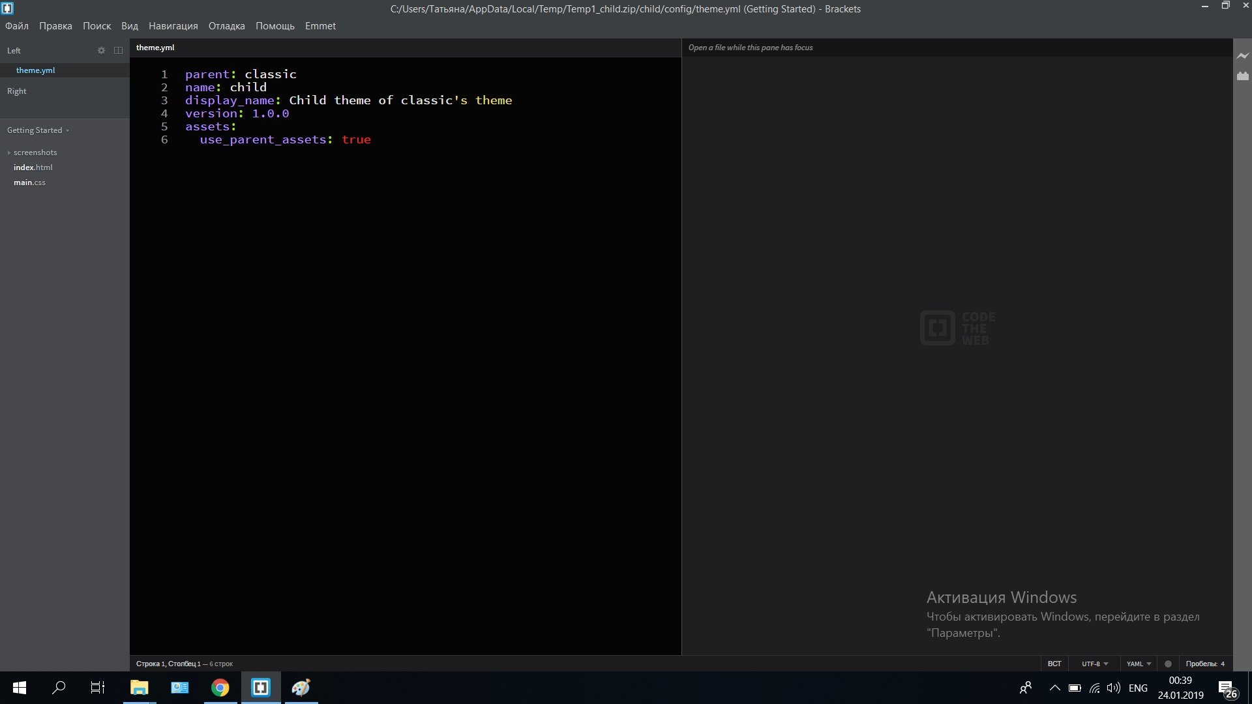Click the split view layout icon

[x=118, y=50]
